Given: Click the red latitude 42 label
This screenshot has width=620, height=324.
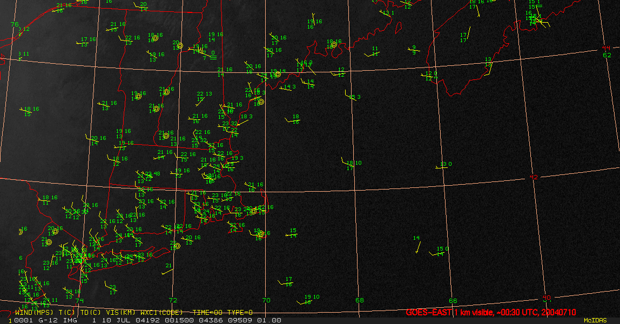Looking at the screenshot, I should pyautogui.click(x=534, y=177).
